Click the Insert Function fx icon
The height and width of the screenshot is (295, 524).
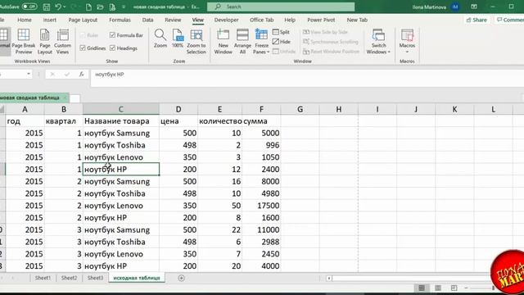point(81,75)
